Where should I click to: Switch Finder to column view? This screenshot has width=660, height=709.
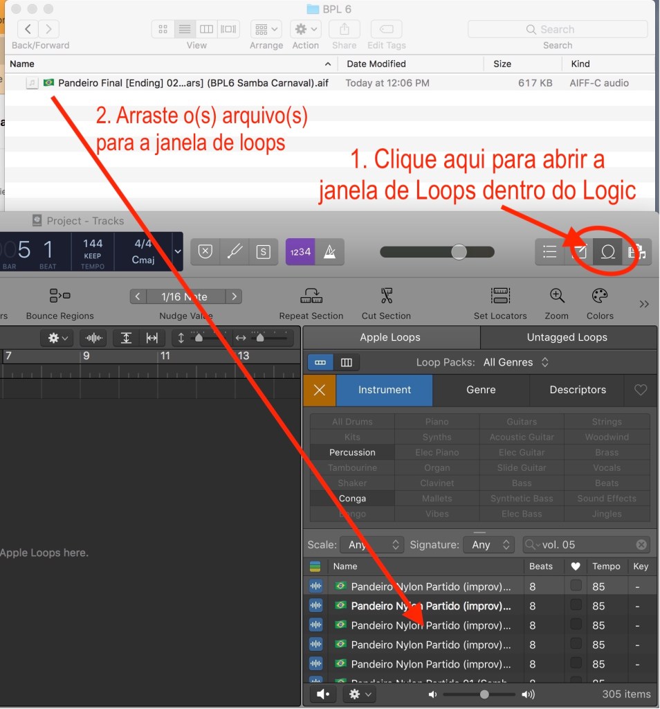coord(206,29)
